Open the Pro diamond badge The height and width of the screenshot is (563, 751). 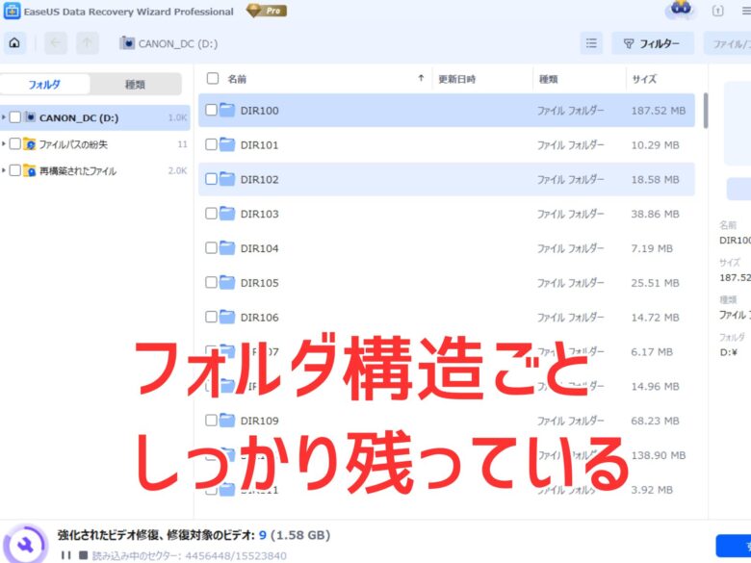[267, 11]
